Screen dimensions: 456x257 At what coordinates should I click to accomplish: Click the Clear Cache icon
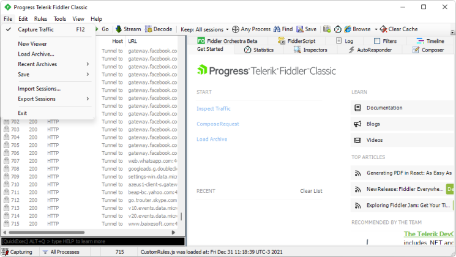(383, 29)
